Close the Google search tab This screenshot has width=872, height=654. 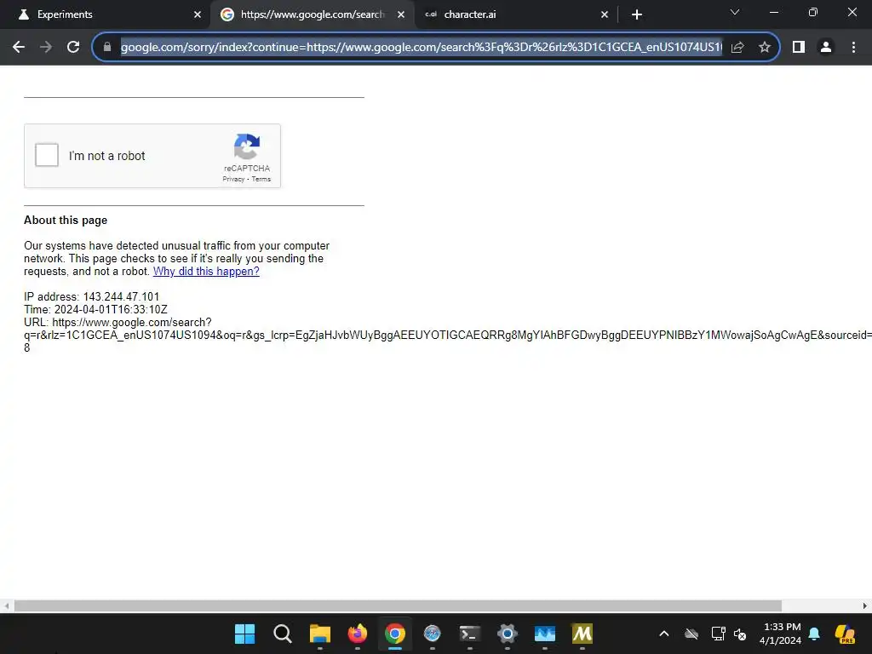coord(401,14)
